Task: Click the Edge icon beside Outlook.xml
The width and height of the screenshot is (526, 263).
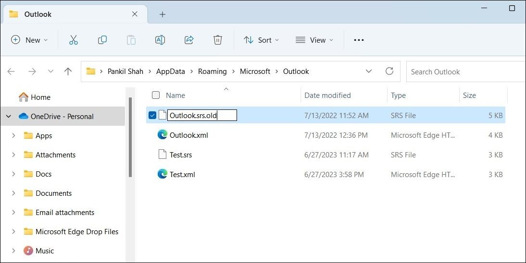Action: tap(163, 135)
